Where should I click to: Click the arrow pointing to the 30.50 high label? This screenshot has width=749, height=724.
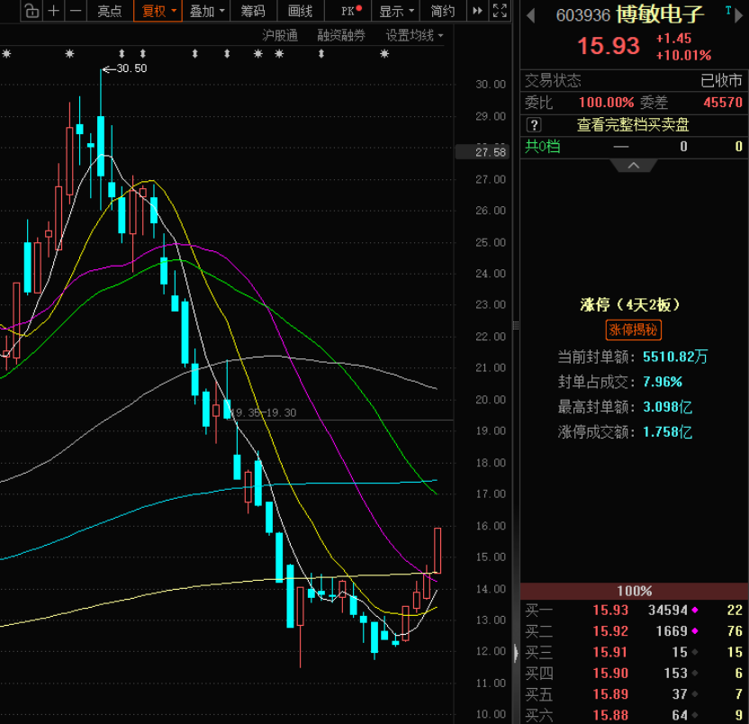pyautogui.click(x=109, y=69)
